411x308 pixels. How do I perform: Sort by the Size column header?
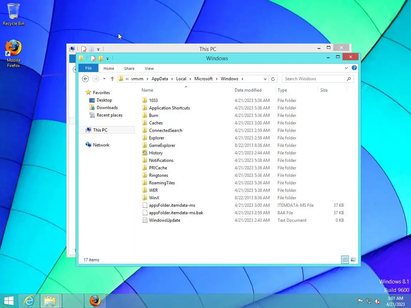coord(324,90)
